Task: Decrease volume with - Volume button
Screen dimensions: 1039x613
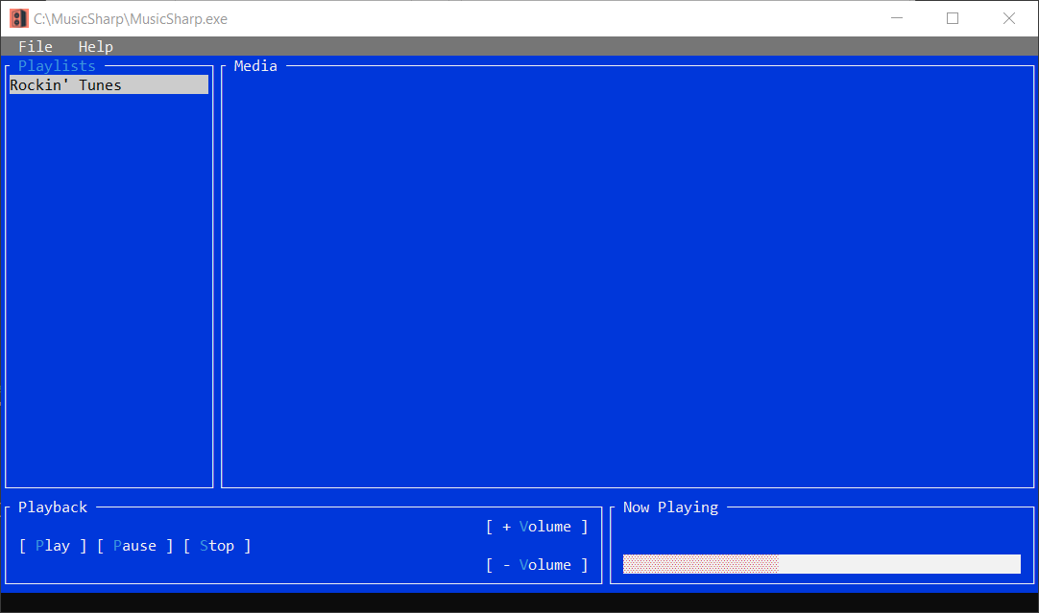Action: [537, 565]
